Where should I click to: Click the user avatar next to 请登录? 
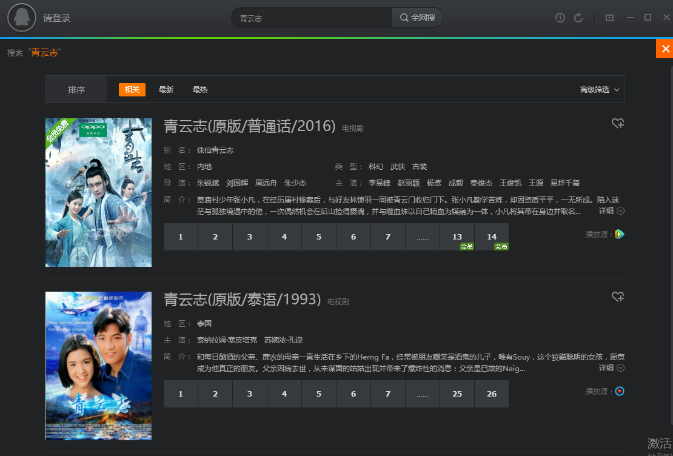[x=22, y=18]
